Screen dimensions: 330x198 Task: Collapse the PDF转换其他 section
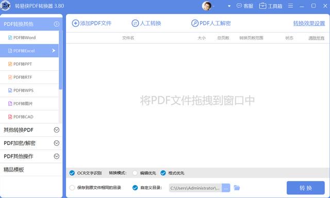[56, 24]
